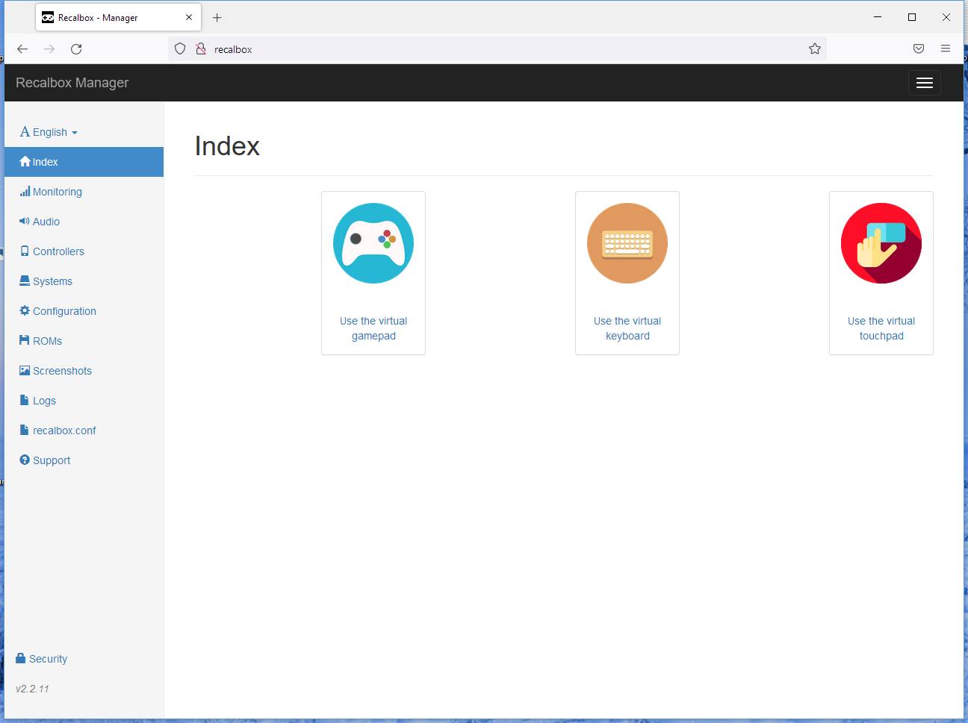
Task: Click the v2.2.11 version text
Action: [32, 689]
